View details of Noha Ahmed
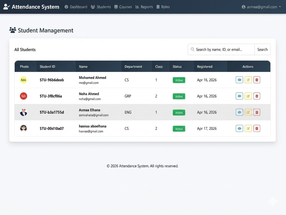This screenshot has width=286, height=215. [x=239, y=96]
